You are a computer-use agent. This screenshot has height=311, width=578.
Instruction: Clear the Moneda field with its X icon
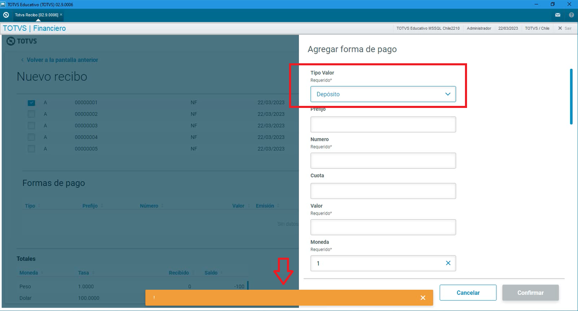tap(448, 263)
